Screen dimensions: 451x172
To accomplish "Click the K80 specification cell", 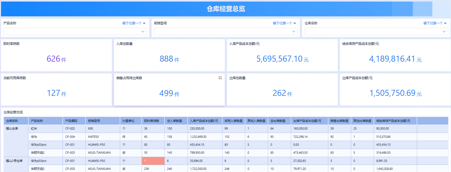I will click(x=103, y=129).
